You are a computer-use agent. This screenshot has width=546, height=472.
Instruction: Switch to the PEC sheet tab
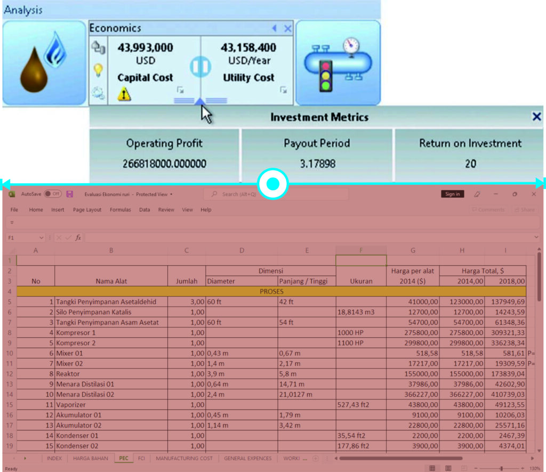pyautogui.click(x=124, y=458)
